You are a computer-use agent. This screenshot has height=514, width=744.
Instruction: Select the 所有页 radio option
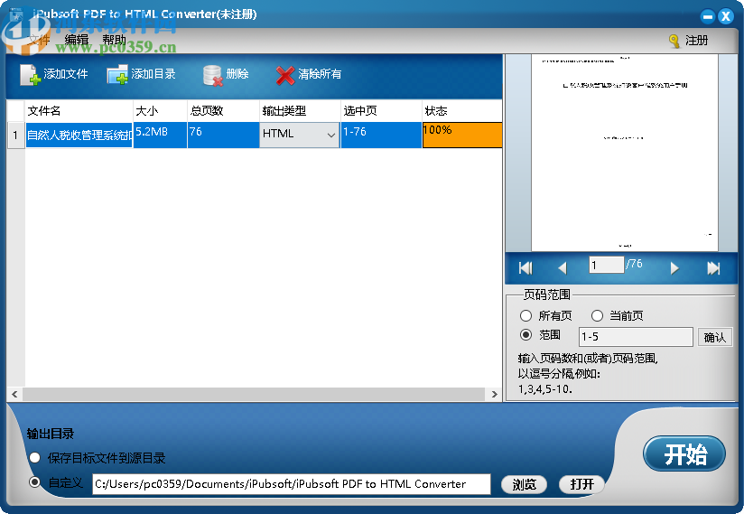coord(525,315)
